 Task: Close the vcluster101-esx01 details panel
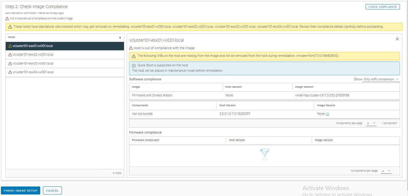[x=397, y=39]
